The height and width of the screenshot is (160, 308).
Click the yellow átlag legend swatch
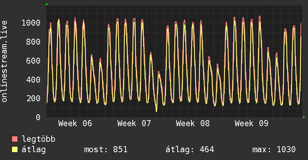point(15,150)
